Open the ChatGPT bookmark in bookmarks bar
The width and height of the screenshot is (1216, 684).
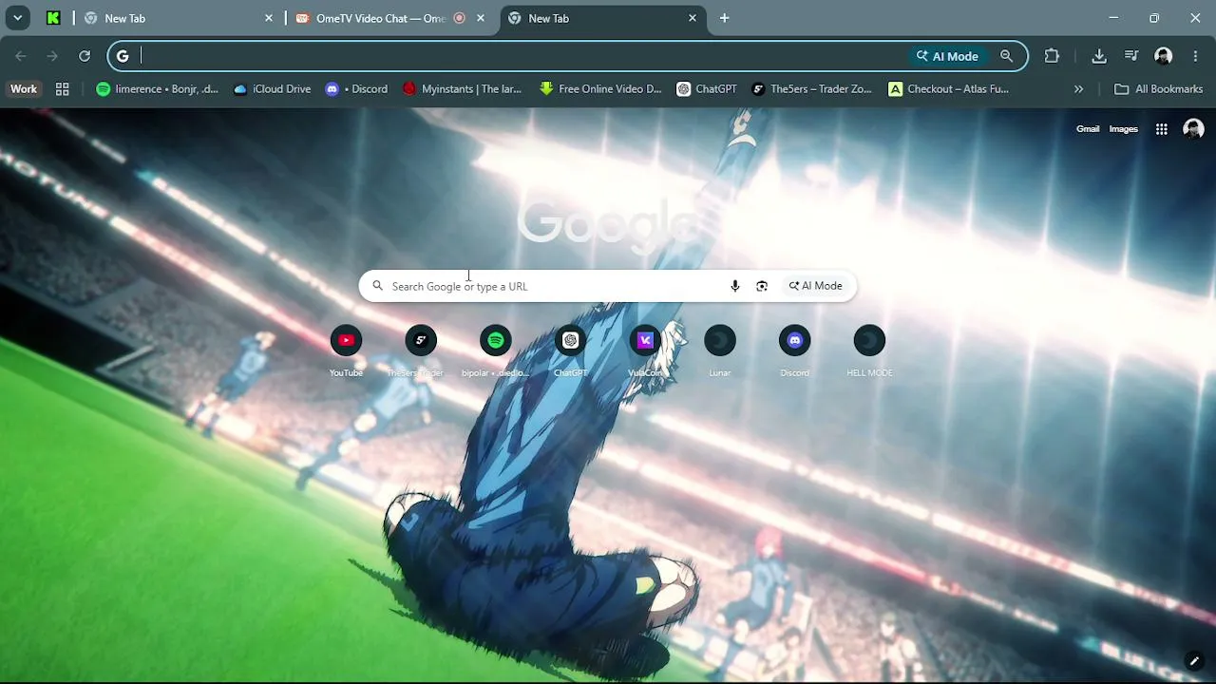706,89
